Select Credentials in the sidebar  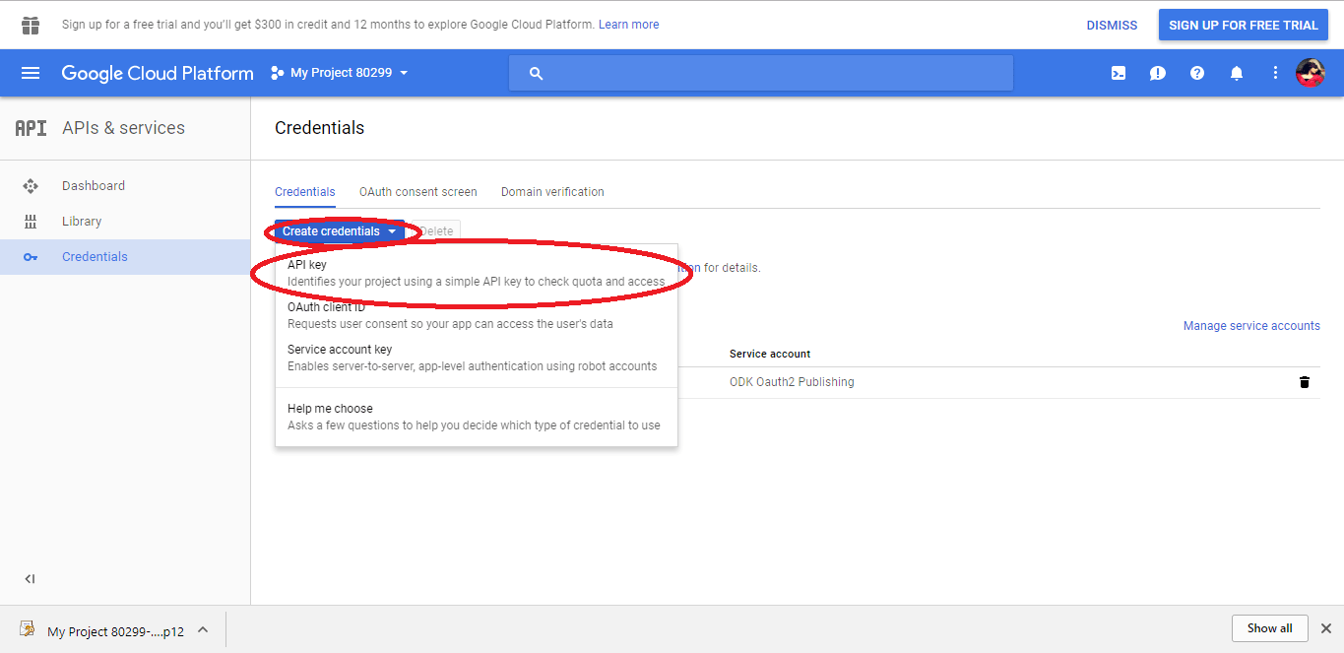[125, 257]
